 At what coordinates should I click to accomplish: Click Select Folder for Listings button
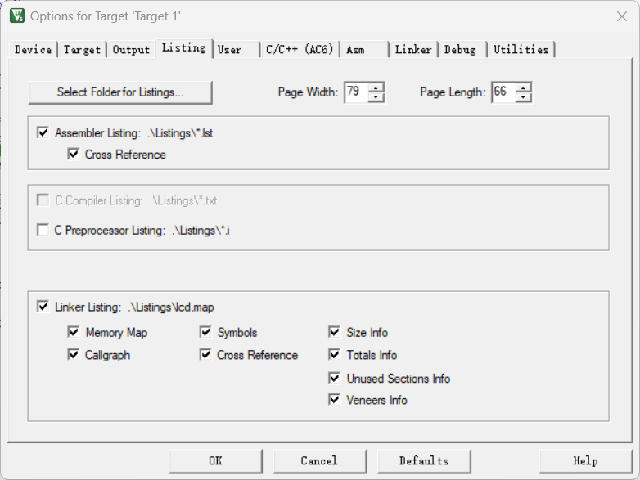[120, 92]
